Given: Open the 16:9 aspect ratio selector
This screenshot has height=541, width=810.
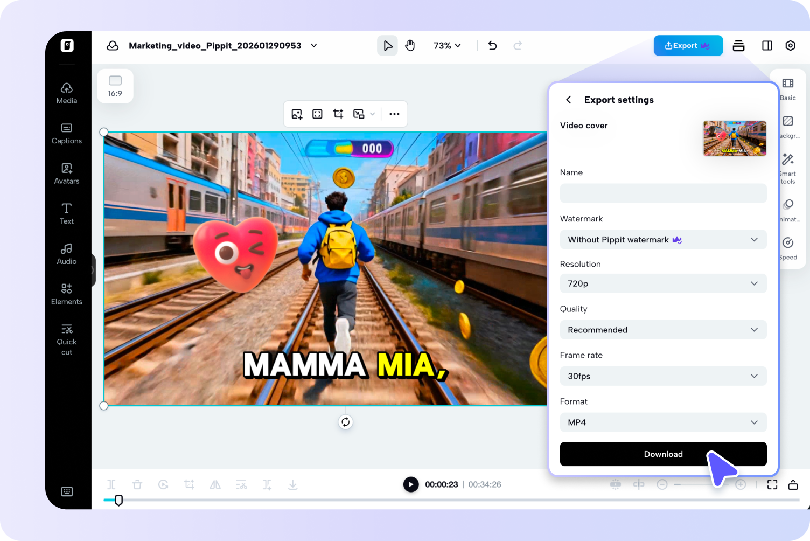Looking at the screenshot, I should [115, 86].
